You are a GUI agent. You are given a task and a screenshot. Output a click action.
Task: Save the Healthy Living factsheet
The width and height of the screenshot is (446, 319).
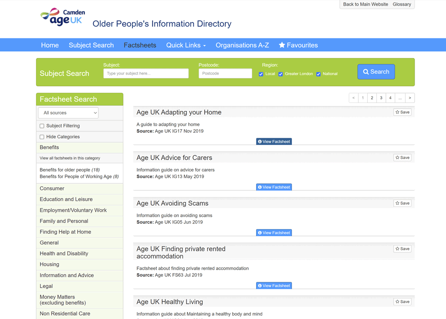point(402,302)
